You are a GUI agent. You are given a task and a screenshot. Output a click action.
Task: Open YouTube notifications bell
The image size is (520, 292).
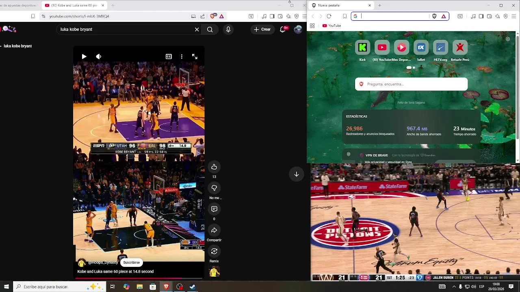[x=283, y=29]
